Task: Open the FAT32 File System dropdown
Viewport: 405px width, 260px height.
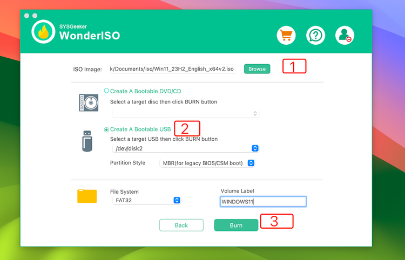Action: click(x=146, y=200)
